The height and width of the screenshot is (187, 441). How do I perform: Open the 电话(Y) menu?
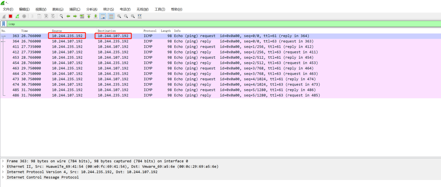coord(125,9)
